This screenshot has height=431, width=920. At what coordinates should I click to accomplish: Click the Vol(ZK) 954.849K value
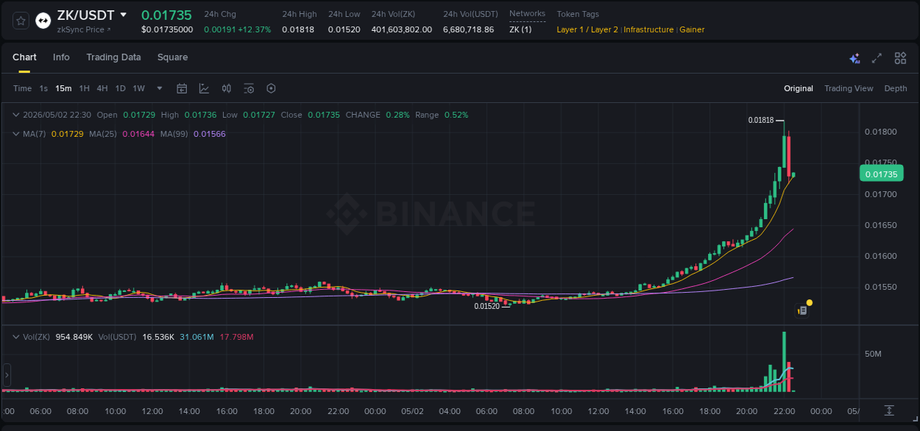click(x=74, y=337)
